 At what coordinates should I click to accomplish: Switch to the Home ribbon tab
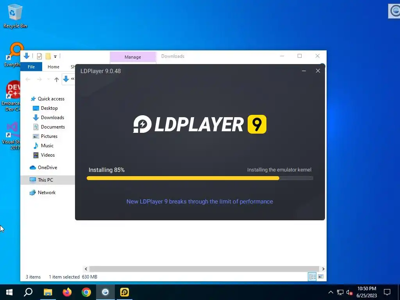tap(53, 66)
